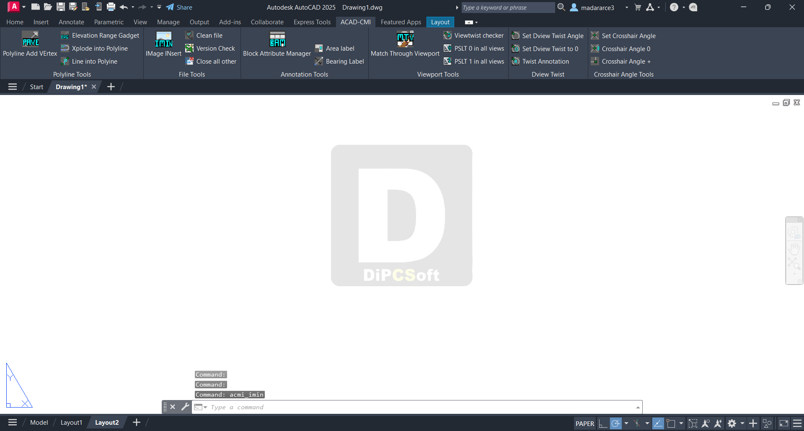Launch Match Through Viewport

(x=405, y=44)
